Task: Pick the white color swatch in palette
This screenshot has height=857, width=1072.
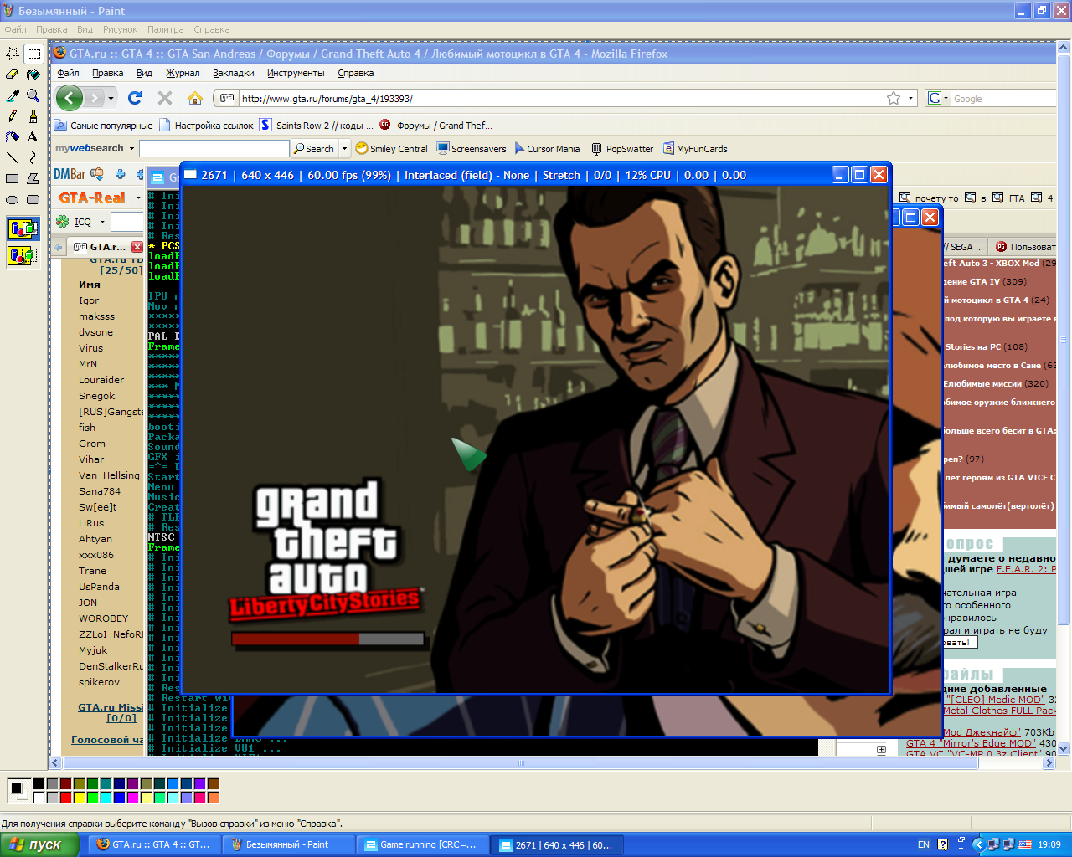Action: coord(41,797)
